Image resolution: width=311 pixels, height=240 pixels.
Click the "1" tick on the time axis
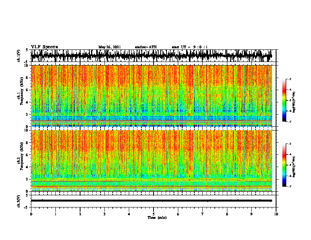pyautogui.click(x=55, y=214)
